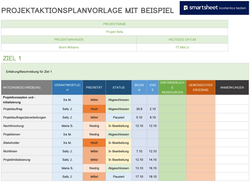Click the Anmerkungen cell in Projektauftrag row
Screen dimensions: 250x182
pos(232,109)
